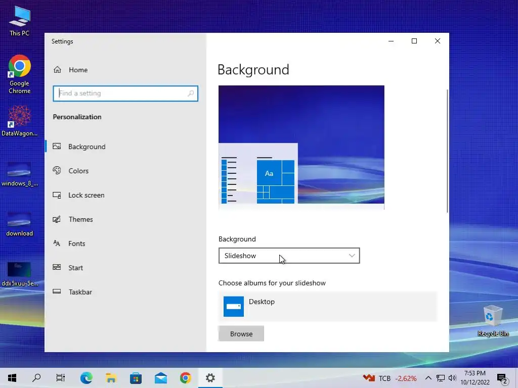Screen dimensions: 518x388
Task: Open Action Center notifications icon
Action: (502, 378)
